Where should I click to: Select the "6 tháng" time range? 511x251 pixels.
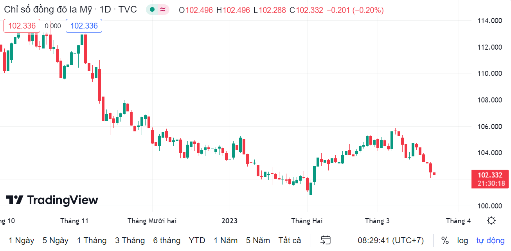point(167,240)
